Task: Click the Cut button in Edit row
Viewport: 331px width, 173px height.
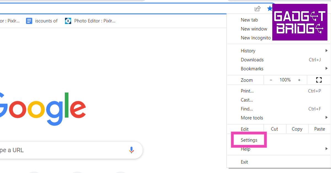Action: pyautogui.click(x=274, y=129)
